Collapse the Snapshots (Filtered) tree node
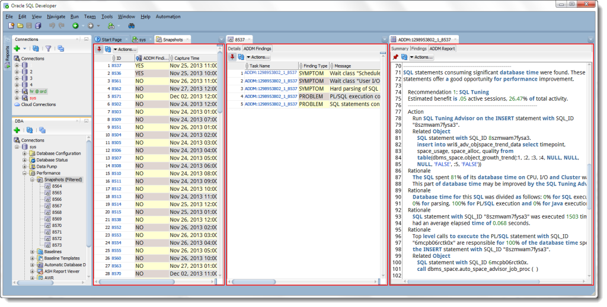This screenshot has height=307, width=607. click(x=32, y=180)
